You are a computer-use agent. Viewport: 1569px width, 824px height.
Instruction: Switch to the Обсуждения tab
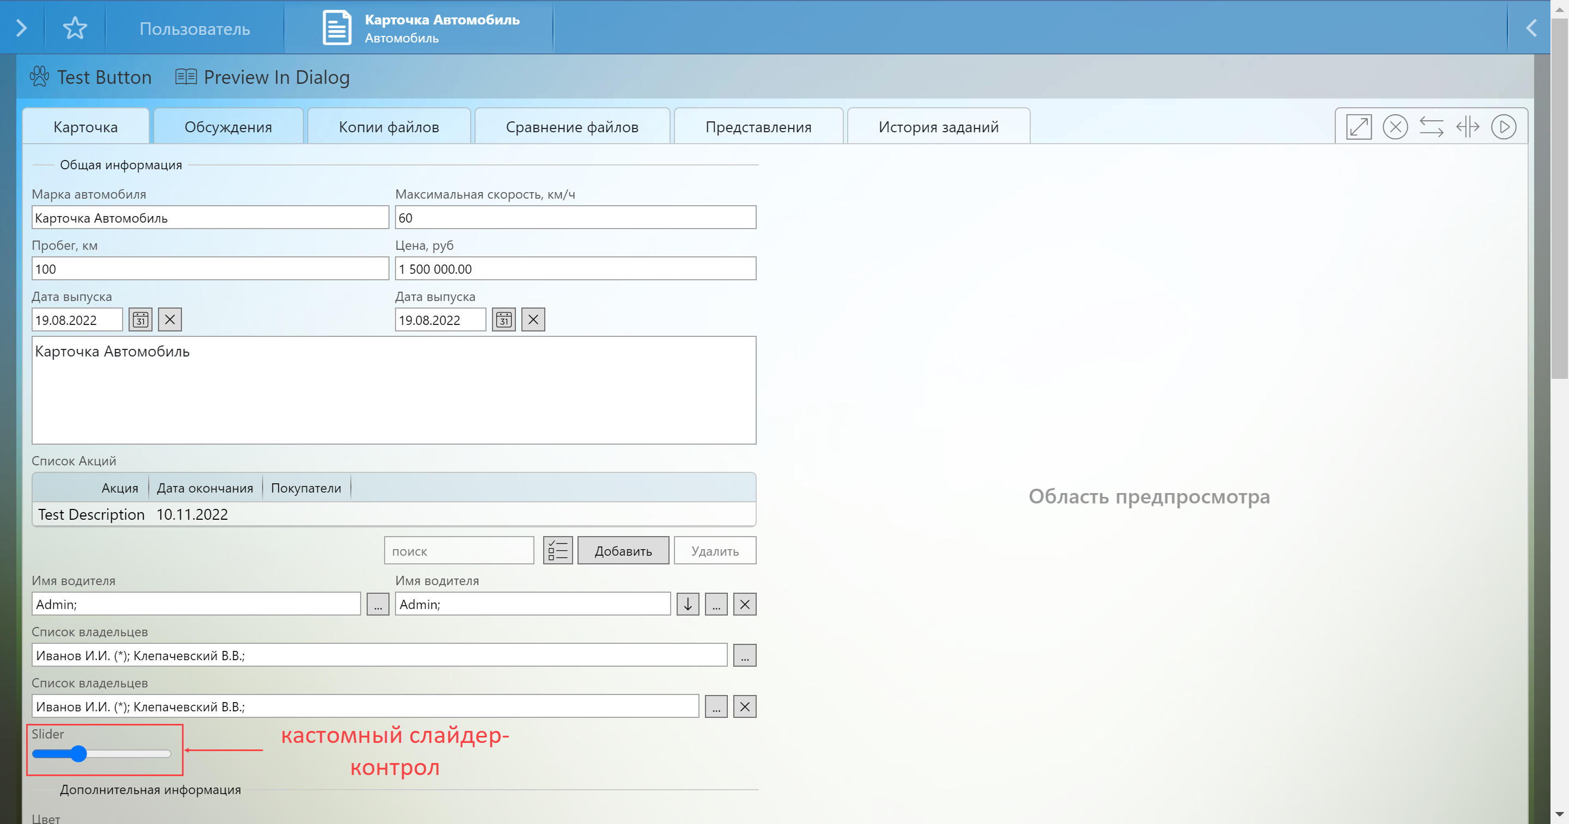(228, 127)
